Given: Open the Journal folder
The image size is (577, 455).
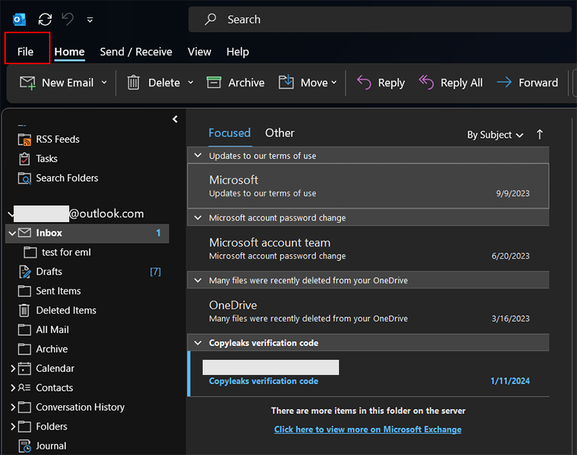Looking at the screenshot, I should [x=49, y=446].
